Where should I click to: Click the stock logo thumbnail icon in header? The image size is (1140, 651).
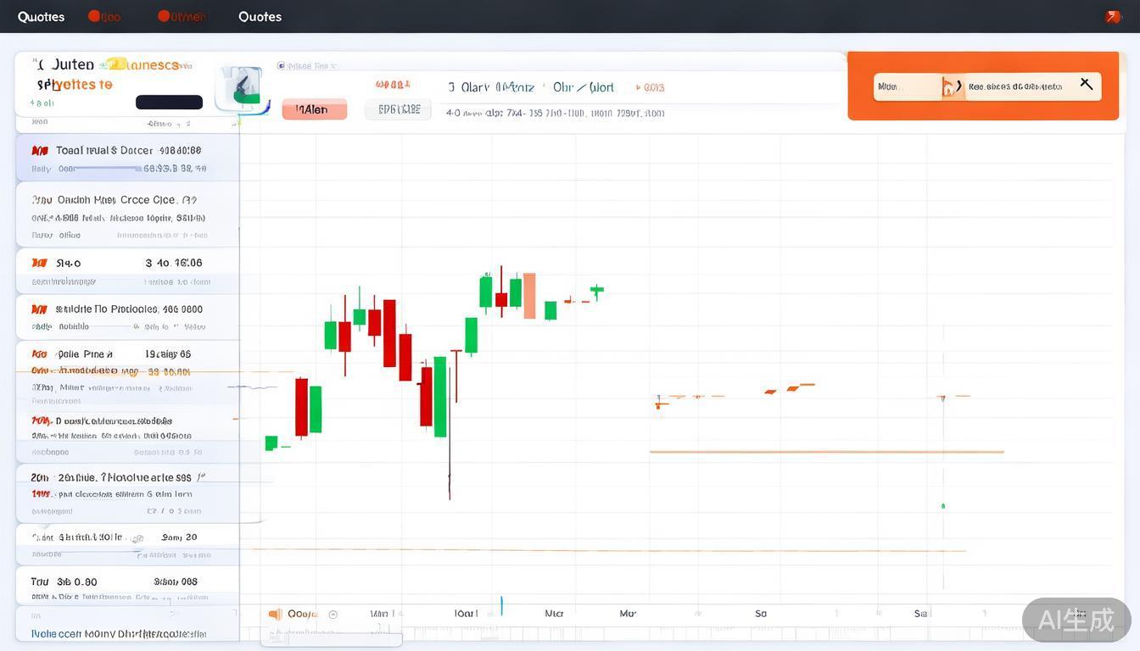point(242,87)
